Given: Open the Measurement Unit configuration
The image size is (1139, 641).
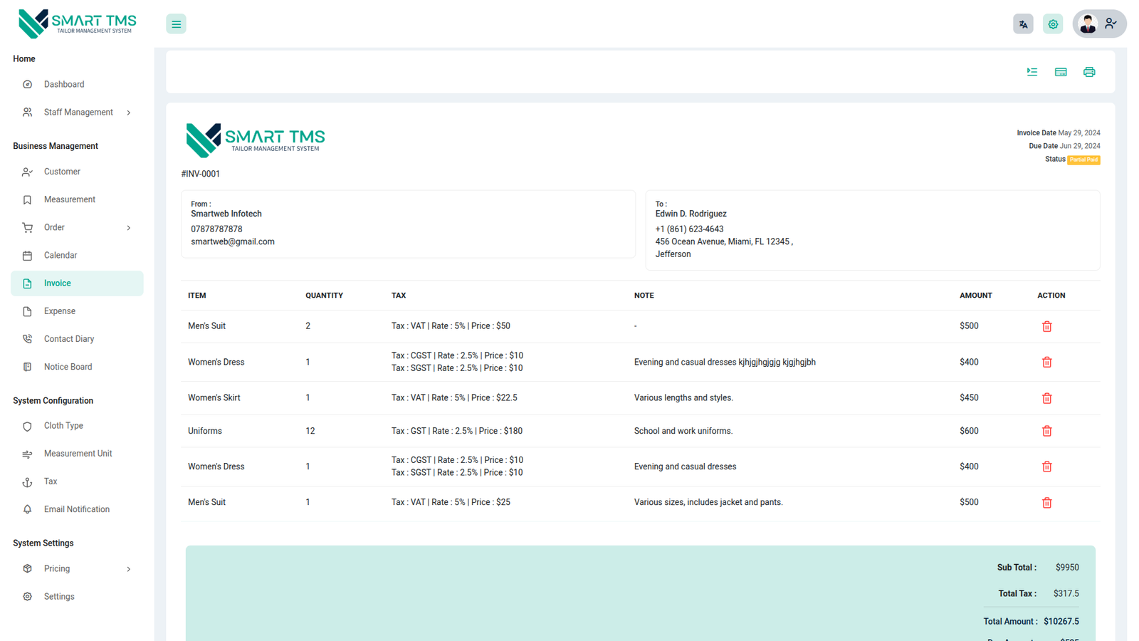Looking at the screenshot, I should coord(78,454).
